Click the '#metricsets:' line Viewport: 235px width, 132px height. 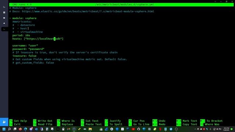point(22,22)
